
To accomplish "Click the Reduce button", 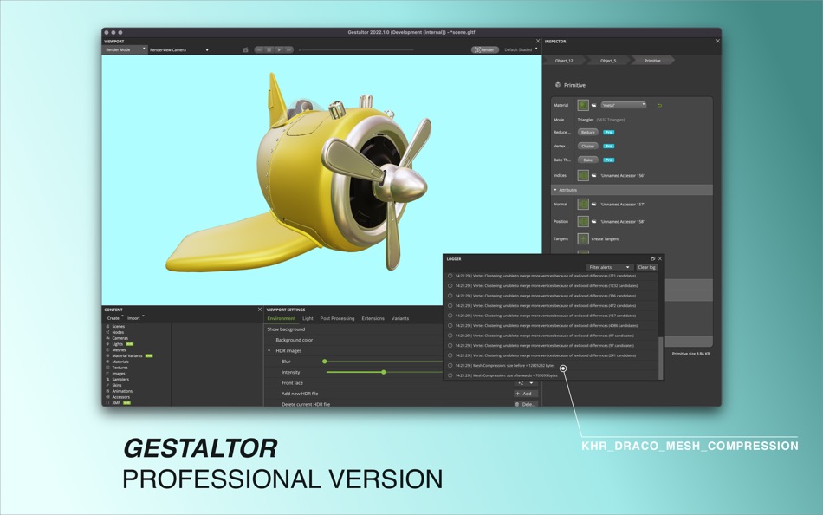I will [588, 133].
